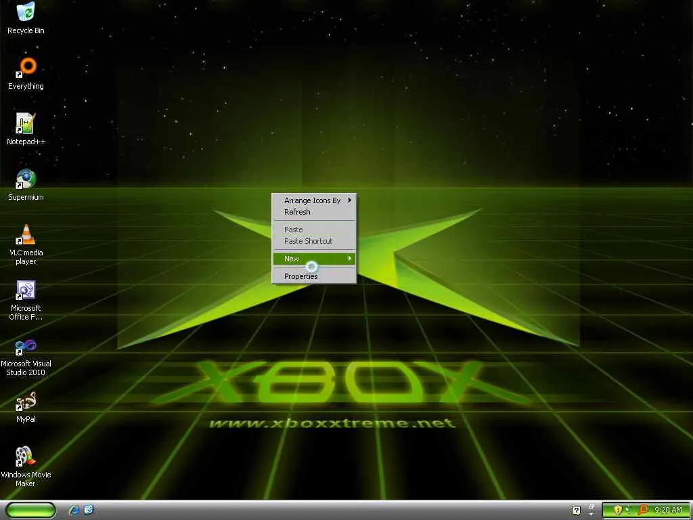This screenshot has width=693, height=520.
Task: Select the Notepad++ desktop shortcut
Action: point(26,129)
